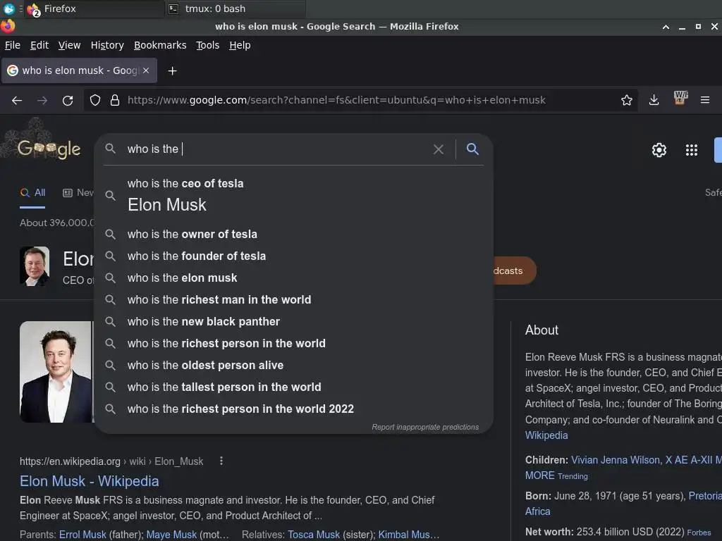Screen dimensions: 722x541
Task: Open the File menu
Action: [x=13, y=45]
